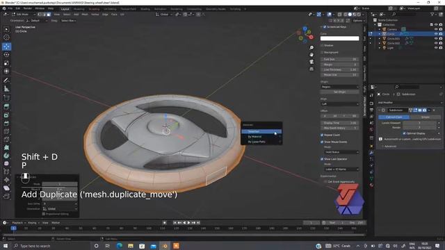Toggle the Screencast Keys checkbox
This screenshot has width=445, height=250.
(x=325, y=27)
